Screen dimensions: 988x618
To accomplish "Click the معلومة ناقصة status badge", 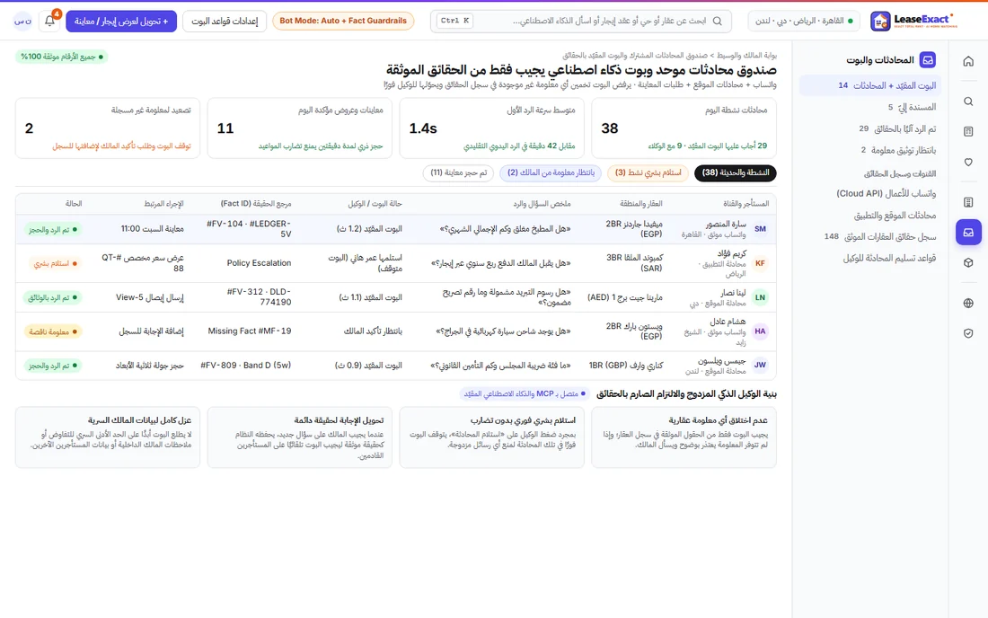I will 53,331.
